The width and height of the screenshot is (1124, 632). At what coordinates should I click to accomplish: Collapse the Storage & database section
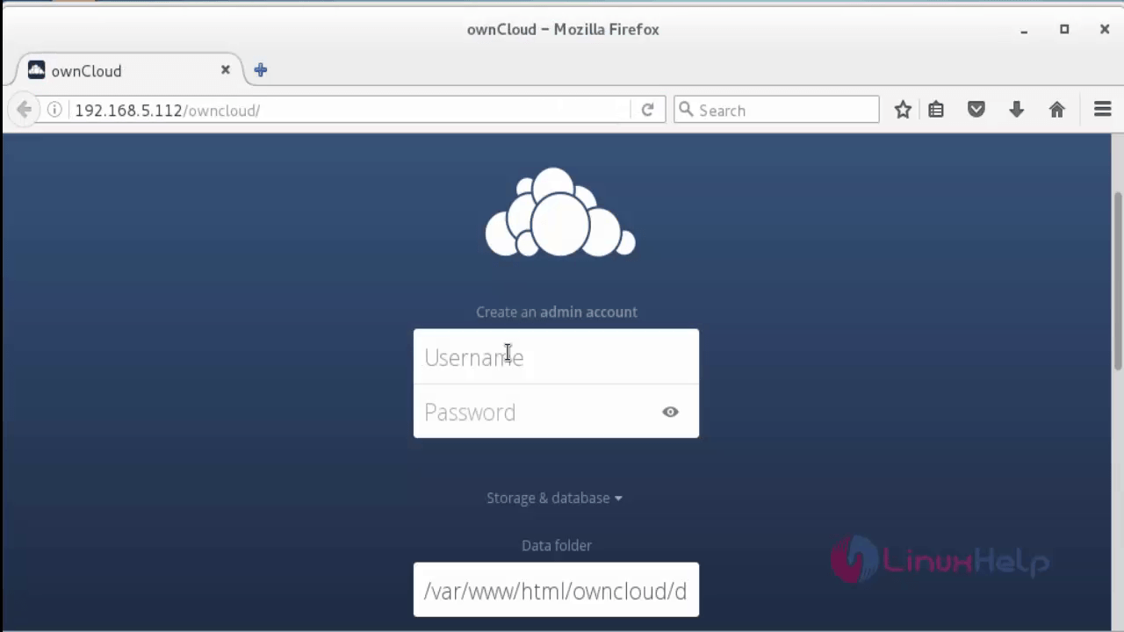tap(554, 498)
